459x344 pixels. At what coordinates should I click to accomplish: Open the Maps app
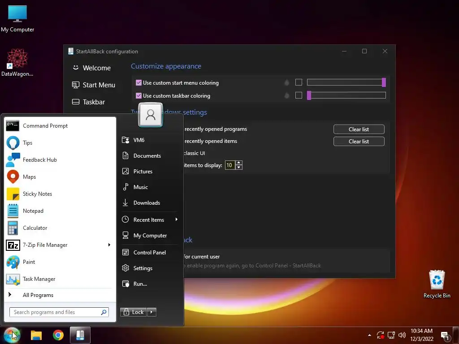pyautogui.click(x=60, y=176)
